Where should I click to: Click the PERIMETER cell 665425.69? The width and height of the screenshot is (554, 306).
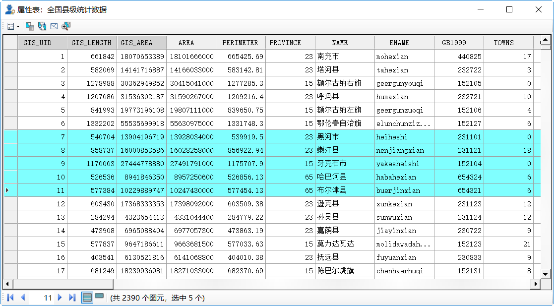click(x=241, y=57)
